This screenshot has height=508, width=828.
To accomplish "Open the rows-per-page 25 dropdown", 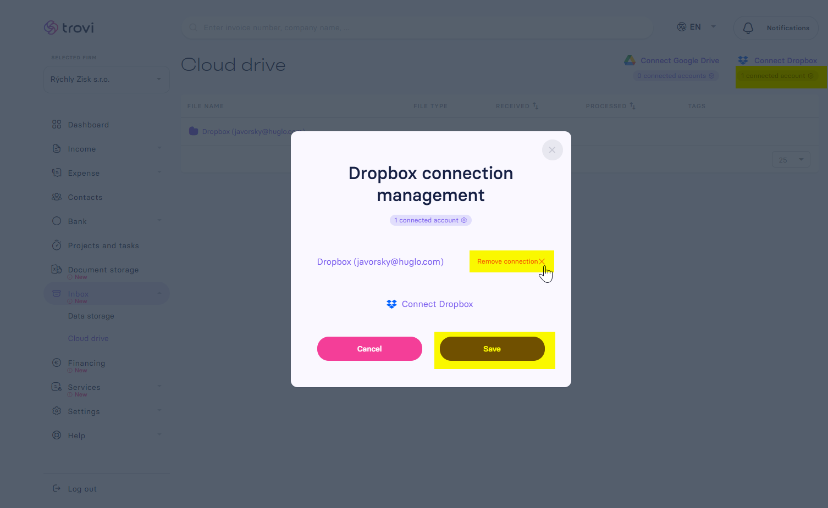I will point(791,160).
